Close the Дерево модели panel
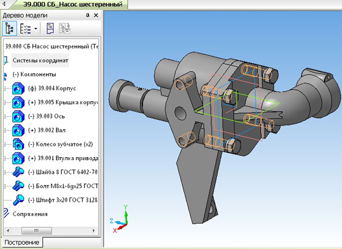Image resolution: width=342 pixels, height=249 pixels. pos(96,16)
